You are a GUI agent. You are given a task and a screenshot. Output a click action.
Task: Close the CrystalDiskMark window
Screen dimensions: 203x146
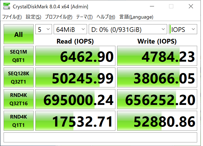click(191, 6)
